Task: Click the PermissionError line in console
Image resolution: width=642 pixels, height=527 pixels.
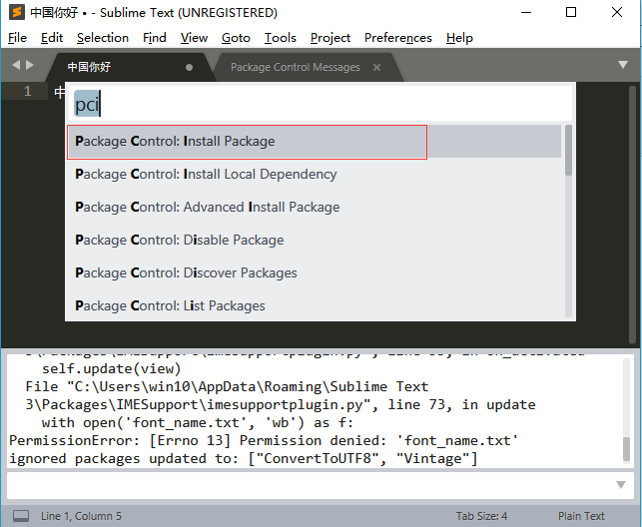Action: [264, 441]
